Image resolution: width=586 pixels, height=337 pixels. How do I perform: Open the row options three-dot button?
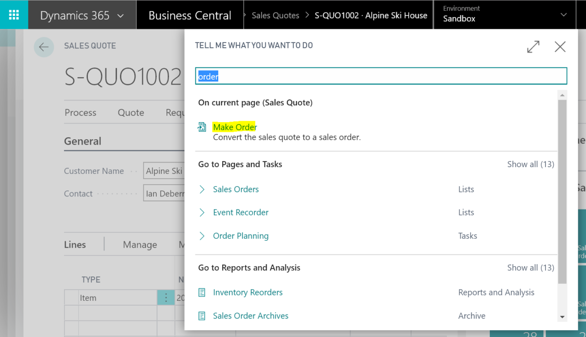[x=166, y=298]
